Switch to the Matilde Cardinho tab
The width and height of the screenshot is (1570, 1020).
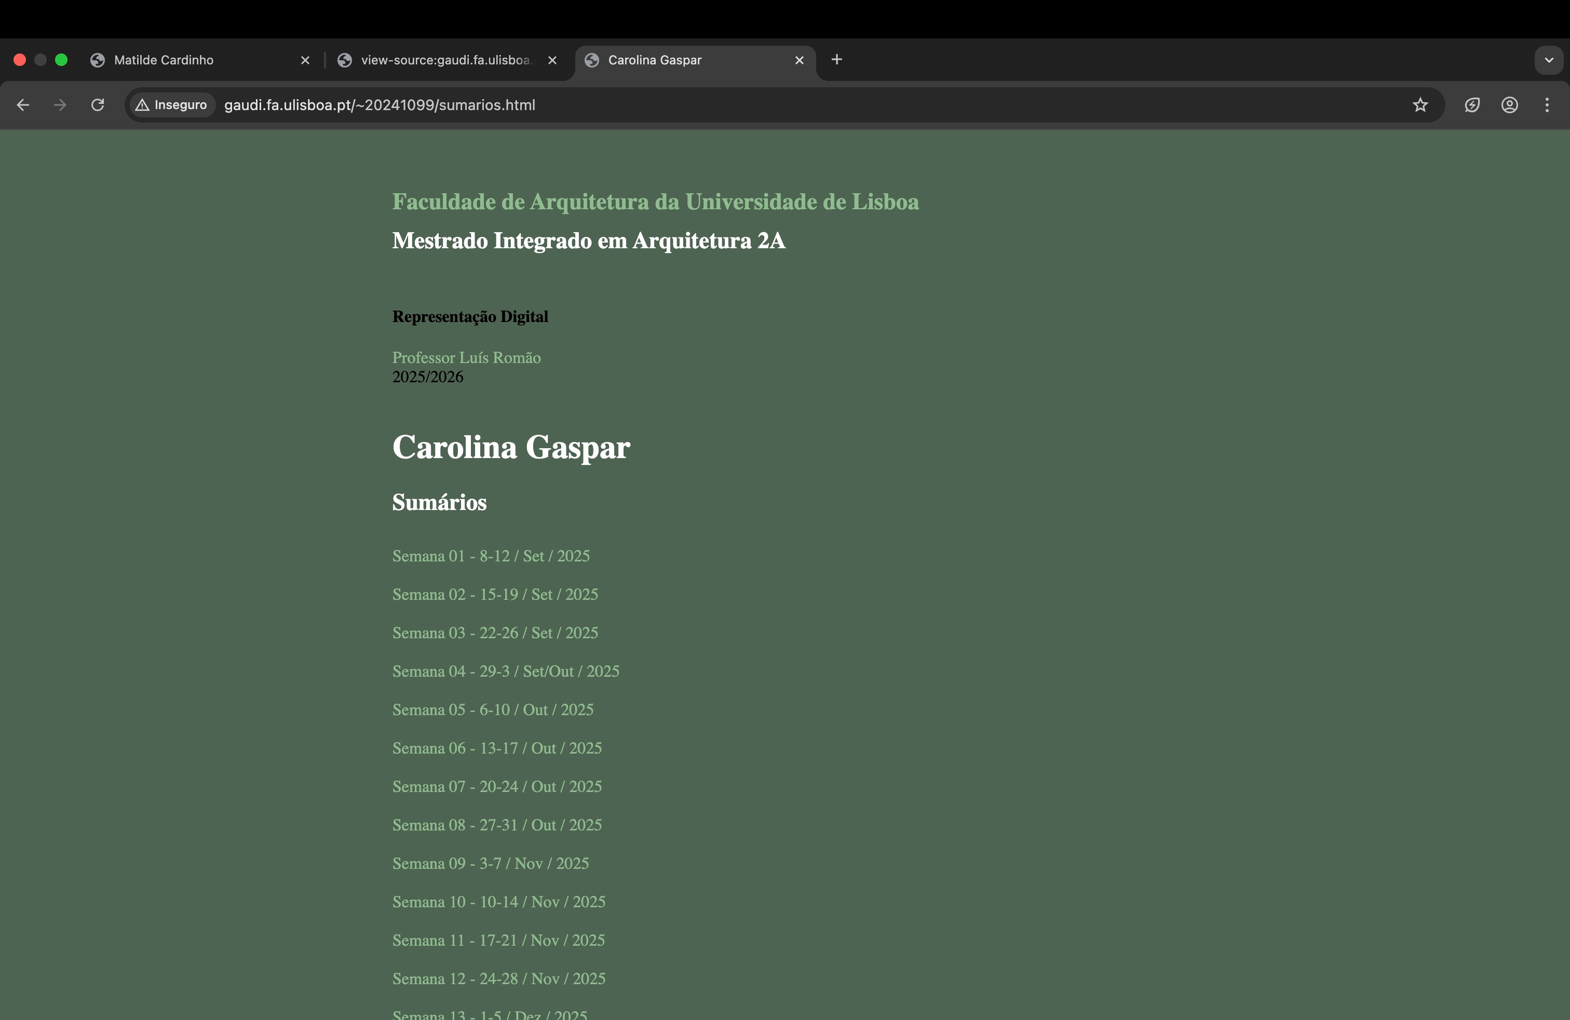click(x=164, y=60)
